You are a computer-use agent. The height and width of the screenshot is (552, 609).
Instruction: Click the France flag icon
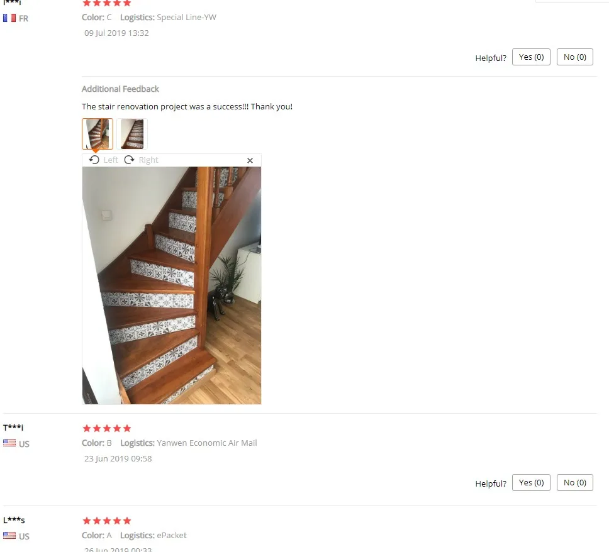(x=9, y=18)
